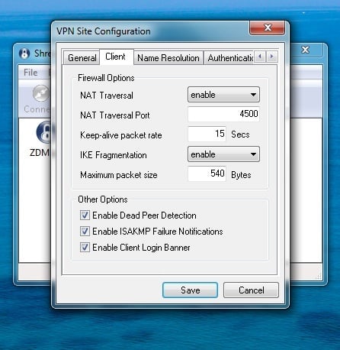Click the Shrew Soft app icon in background window title
The width and height of the screenshot is (340, 350).
(x=24, y=53)
